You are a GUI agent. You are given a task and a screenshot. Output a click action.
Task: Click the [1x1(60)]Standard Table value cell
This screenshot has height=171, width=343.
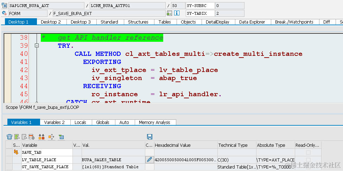[x=113, y=167]
